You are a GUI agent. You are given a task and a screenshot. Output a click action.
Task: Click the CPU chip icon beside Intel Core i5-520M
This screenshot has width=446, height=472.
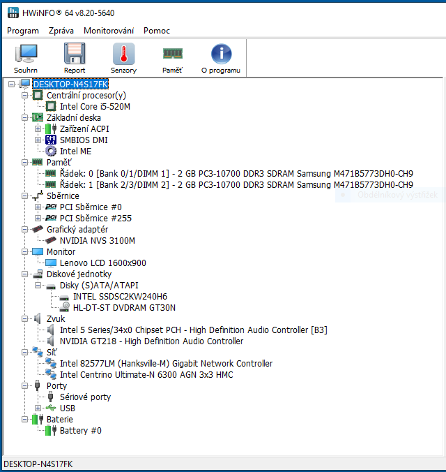click(x=51, y=106)
